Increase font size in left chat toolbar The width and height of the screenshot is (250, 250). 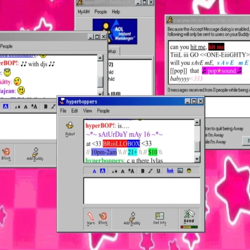pos(34,106)
